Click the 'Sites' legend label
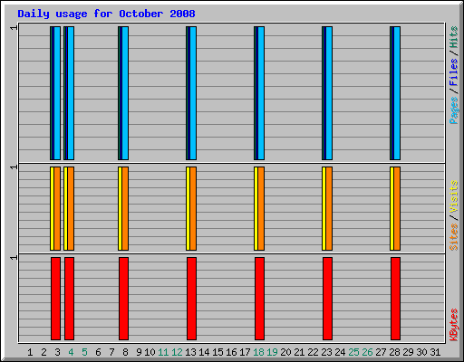This screenshot has height=362, width=464. (453, 237)
